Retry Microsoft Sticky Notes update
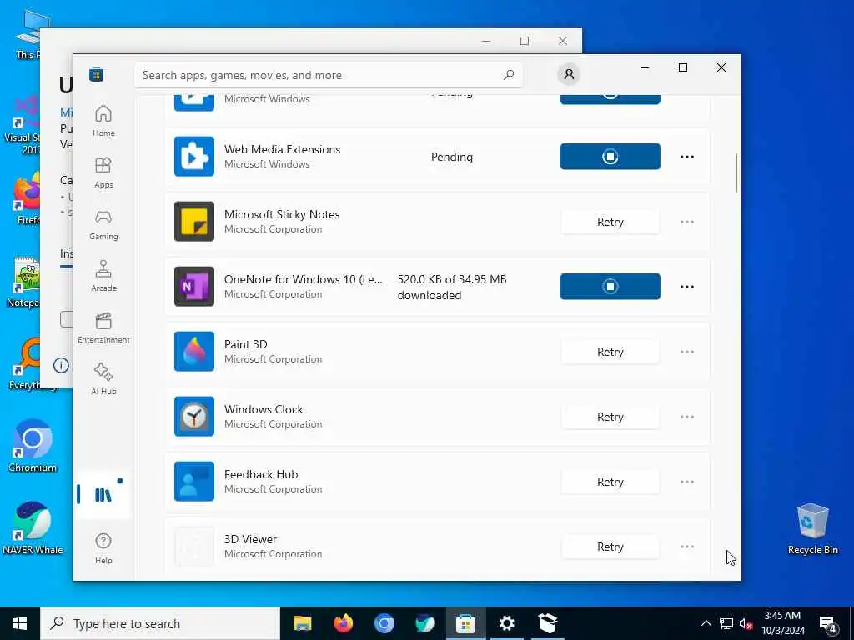This screenshot has height=640, width=854. (x=610, y=222)
